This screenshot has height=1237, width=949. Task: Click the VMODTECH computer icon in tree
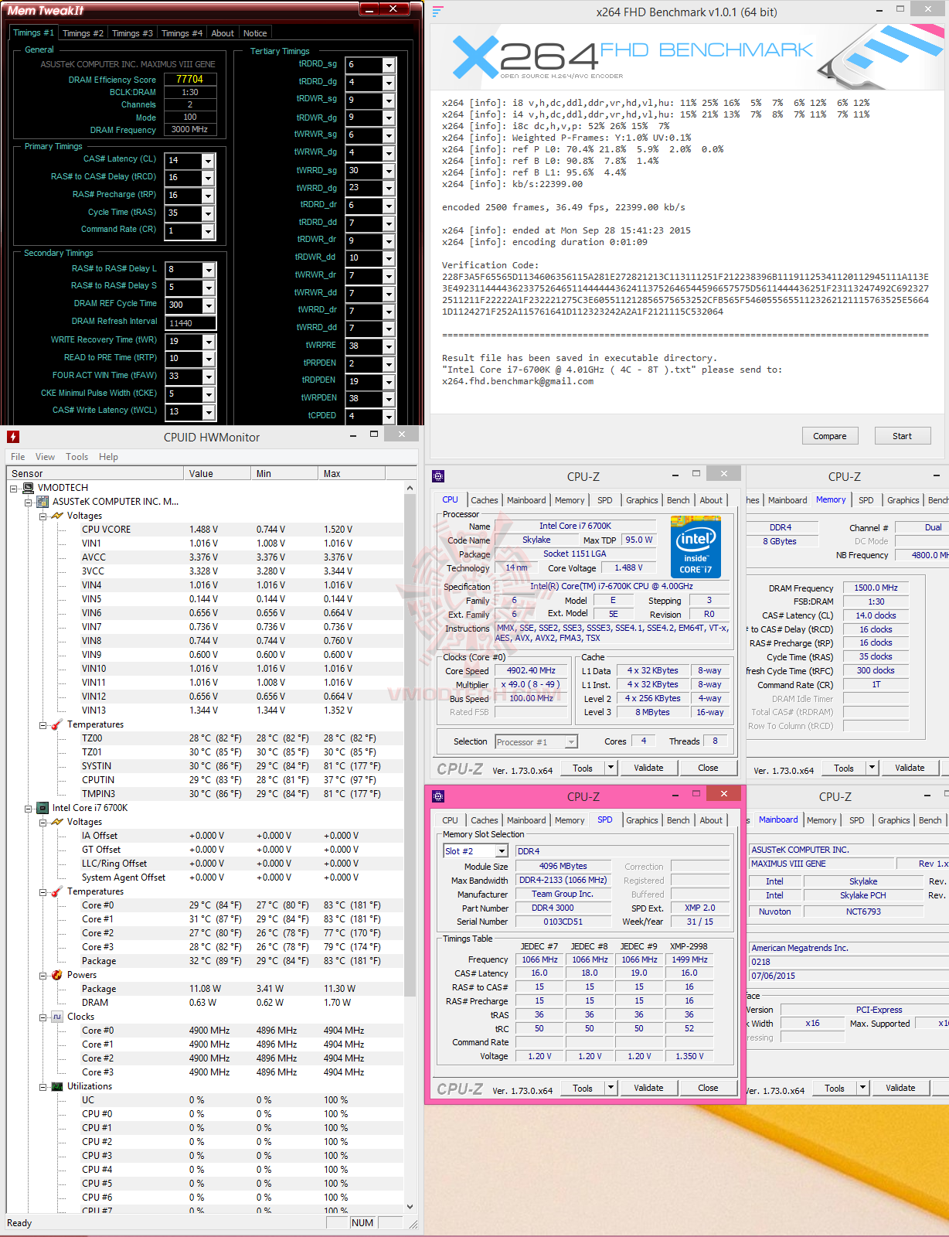tap(29, 488)
